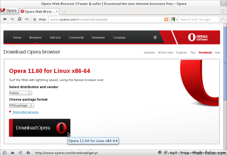
Task: Click the vertical scrollbar thumb
Action: click(x=225, y=64)
